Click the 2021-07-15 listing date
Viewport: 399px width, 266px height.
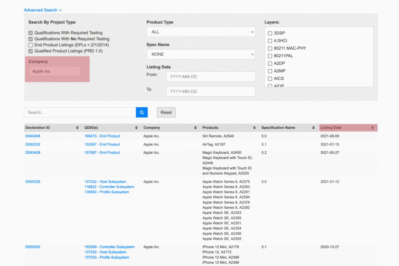coord(330,144)
